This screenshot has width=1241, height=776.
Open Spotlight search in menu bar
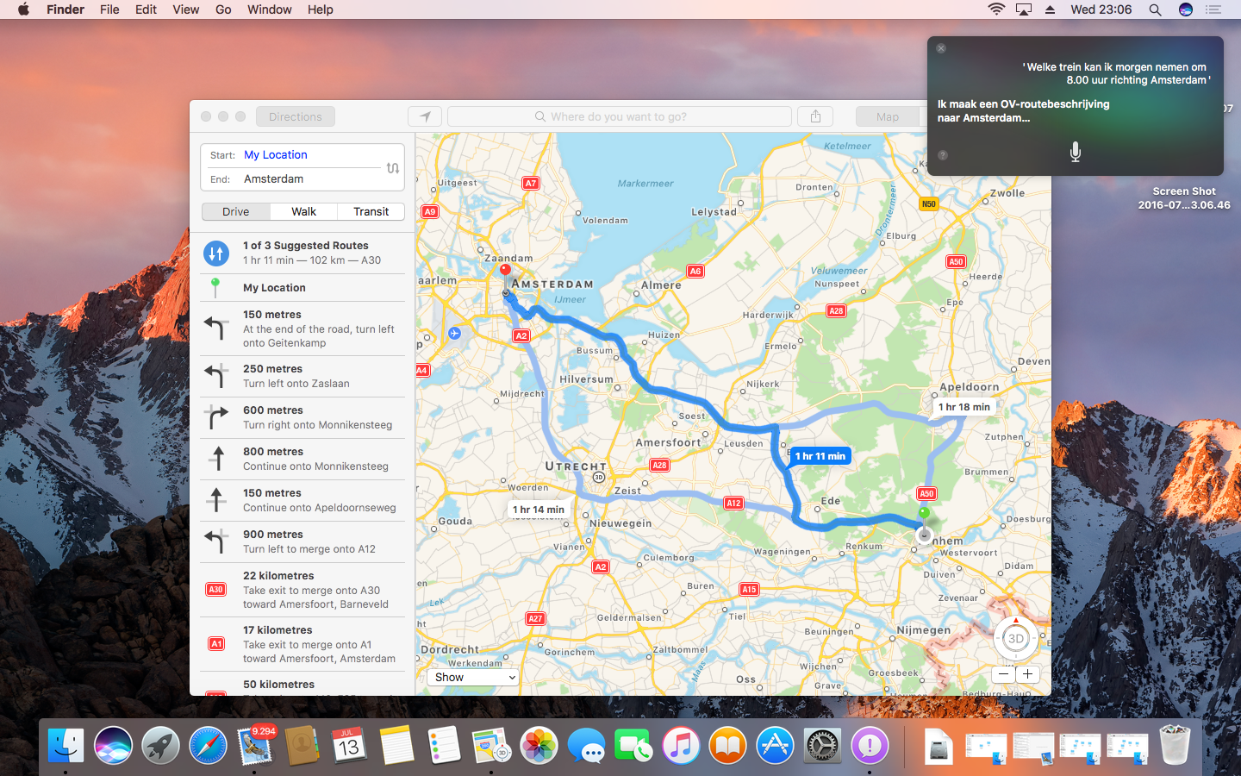pos(1155,9)
